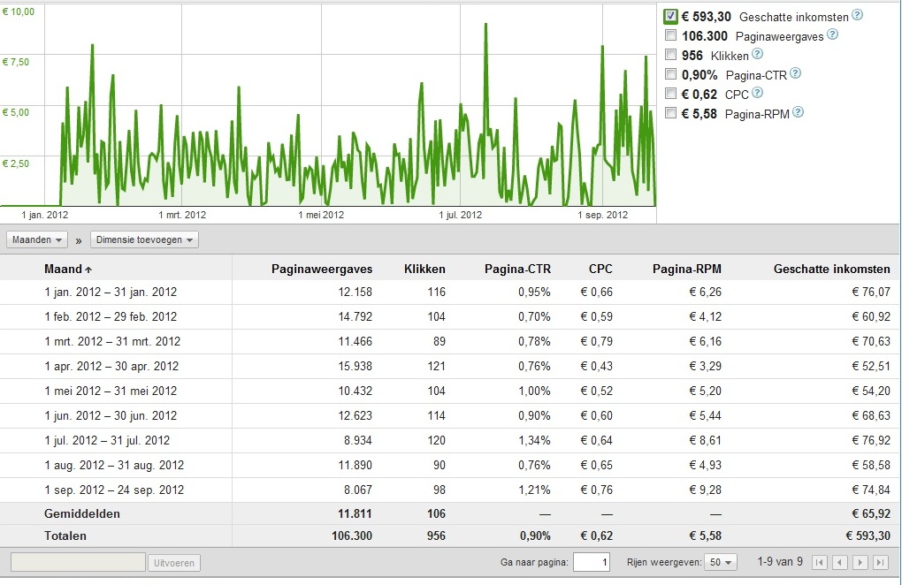Open Rijen weergeven dropdown showing 50
This screenshot has width=902, height=585.
click(x=721, y=563)
